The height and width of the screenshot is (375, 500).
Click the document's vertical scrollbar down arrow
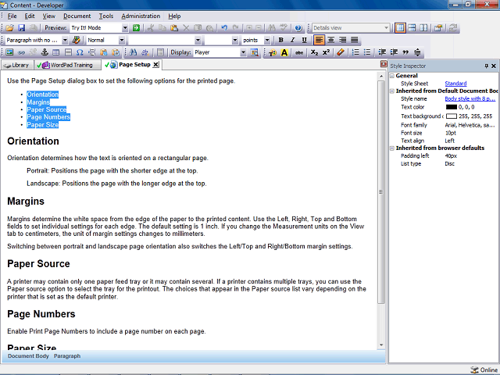pos(381,345)
